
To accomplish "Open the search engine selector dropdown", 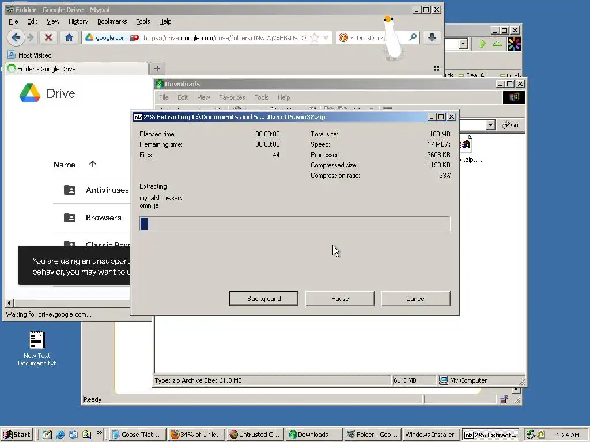I will pos(351,37).
